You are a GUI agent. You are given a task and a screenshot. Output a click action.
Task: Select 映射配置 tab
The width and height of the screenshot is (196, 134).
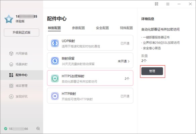(54, 28)
